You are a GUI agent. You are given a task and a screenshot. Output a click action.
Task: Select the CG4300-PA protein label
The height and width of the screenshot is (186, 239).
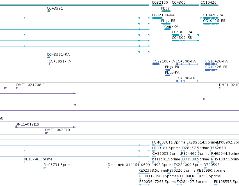coord(186,61)
